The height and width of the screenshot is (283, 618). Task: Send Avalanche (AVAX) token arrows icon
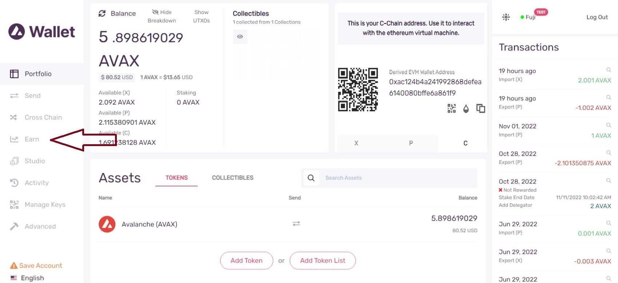pos(296,224)
